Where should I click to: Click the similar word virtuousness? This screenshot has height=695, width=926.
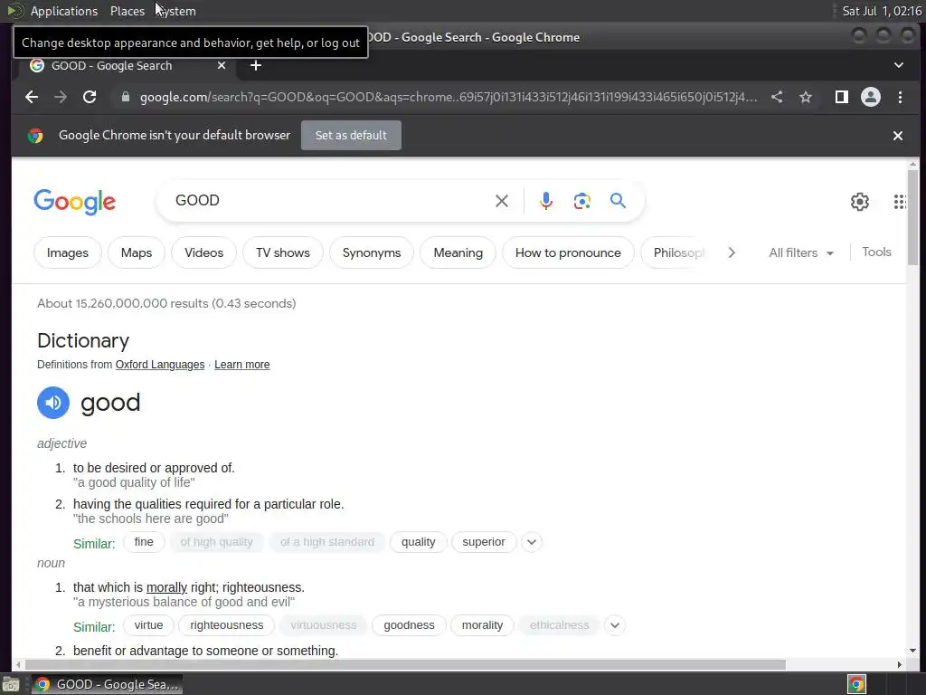pos(323,625)
